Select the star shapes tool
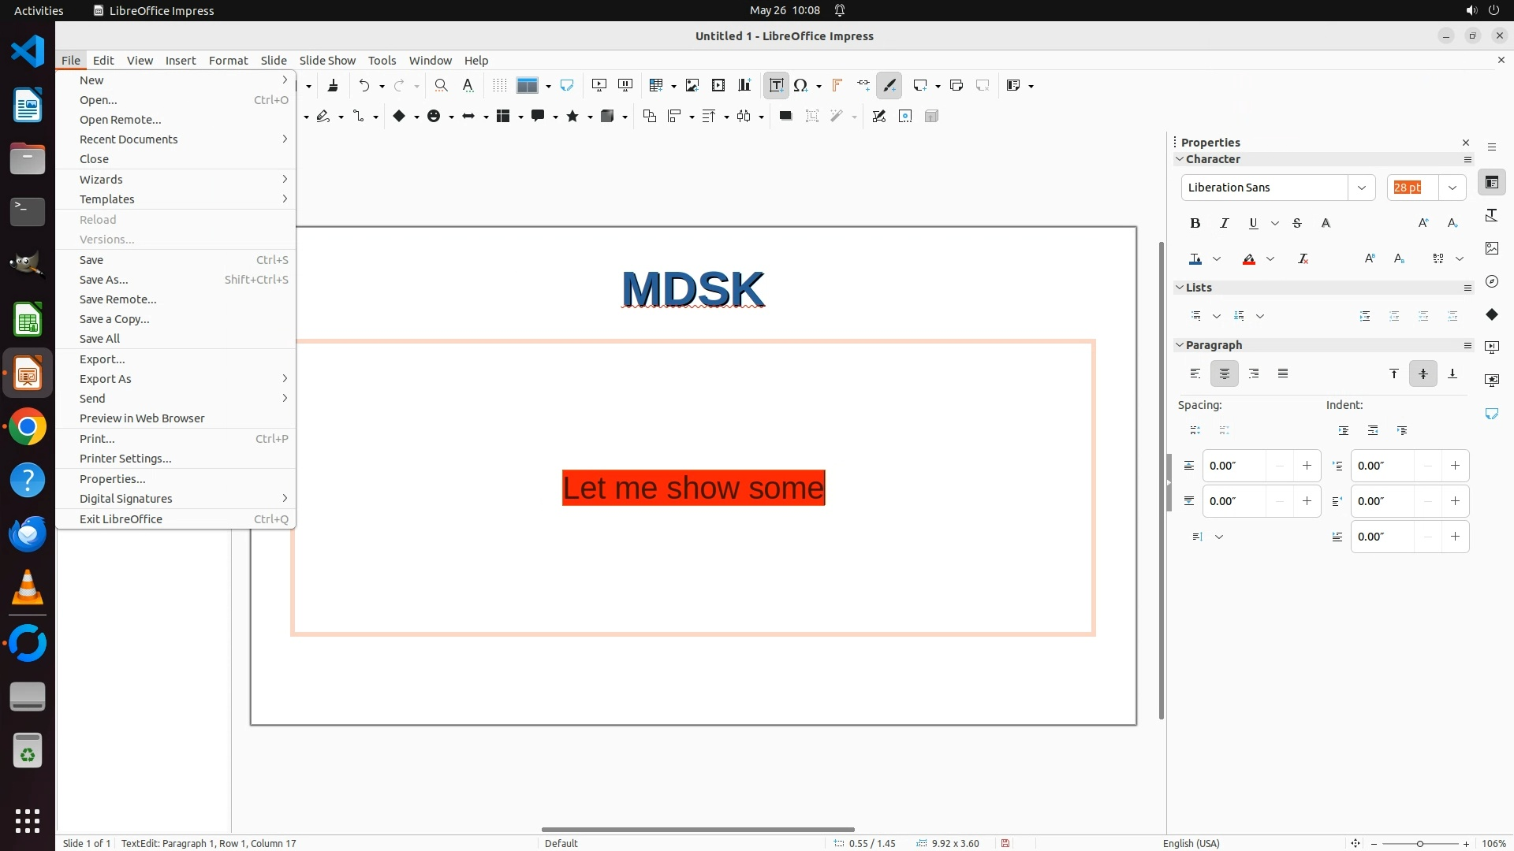This screenshot has width=1514, height=851. [x=572, y=116]
